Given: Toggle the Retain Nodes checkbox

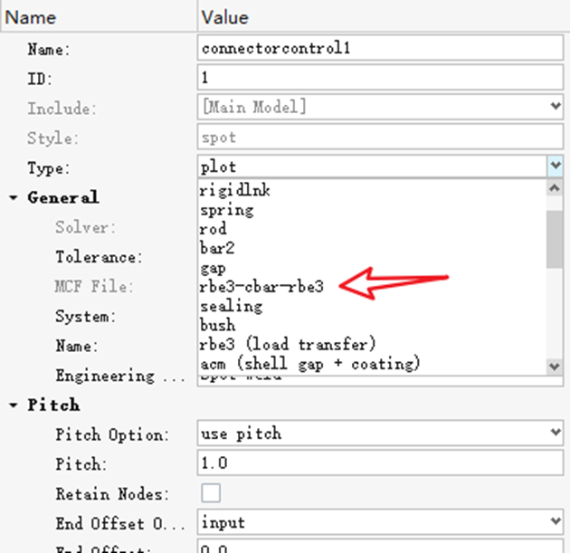Looking at the screenshot, I should pos(211,493).
